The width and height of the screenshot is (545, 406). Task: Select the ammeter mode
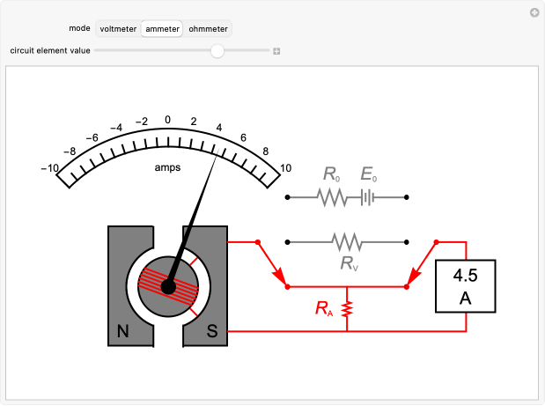point(164,29)
